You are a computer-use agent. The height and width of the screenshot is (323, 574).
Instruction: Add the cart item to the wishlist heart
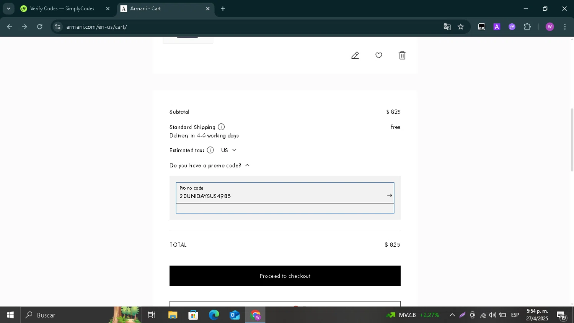pyautogui.click(x=379, y=56)
